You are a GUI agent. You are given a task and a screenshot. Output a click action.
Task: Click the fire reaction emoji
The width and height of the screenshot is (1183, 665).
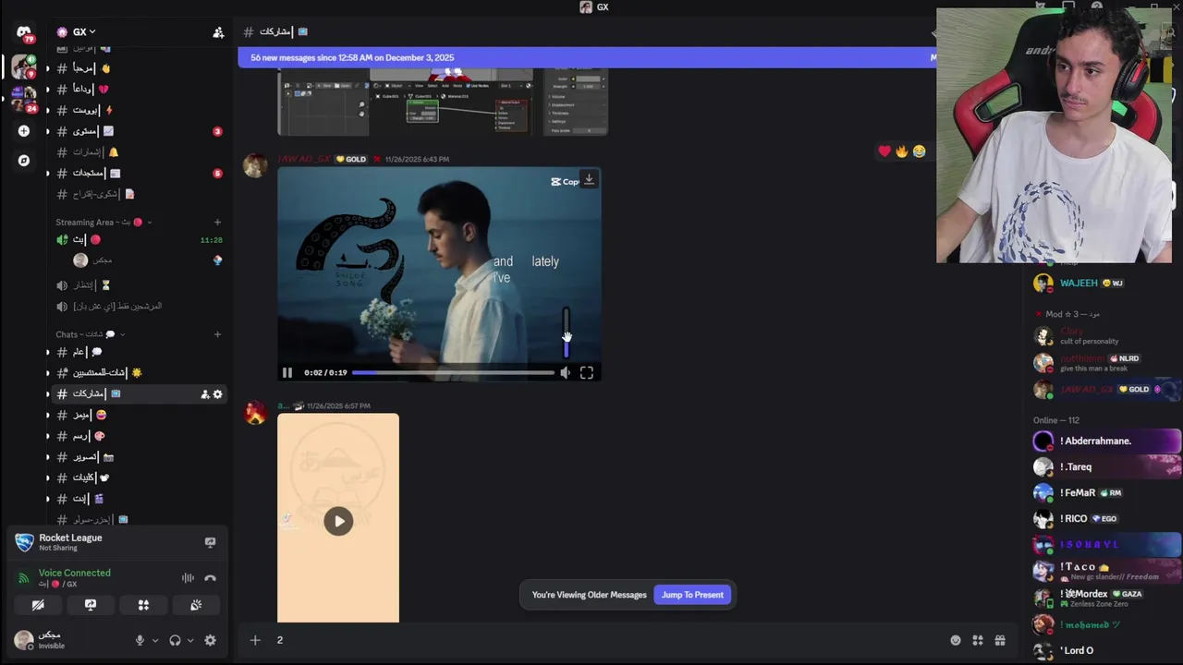(902, 151)
